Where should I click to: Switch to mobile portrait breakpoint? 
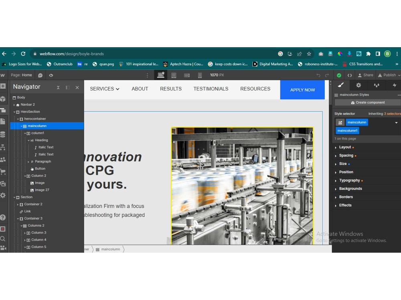200,75
